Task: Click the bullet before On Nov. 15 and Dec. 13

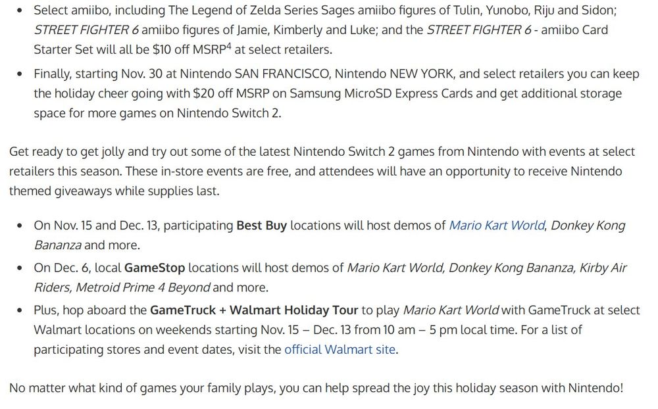Action: [20, 226]
